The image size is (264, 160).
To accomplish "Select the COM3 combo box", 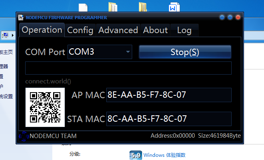I will pos(100,52).
